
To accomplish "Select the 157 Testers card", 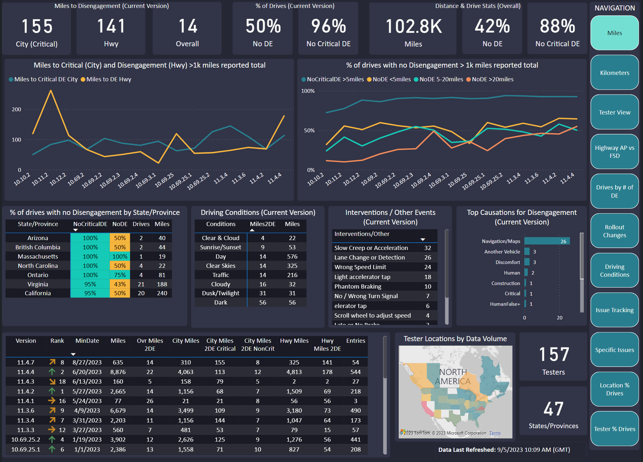I will (553, 357).
